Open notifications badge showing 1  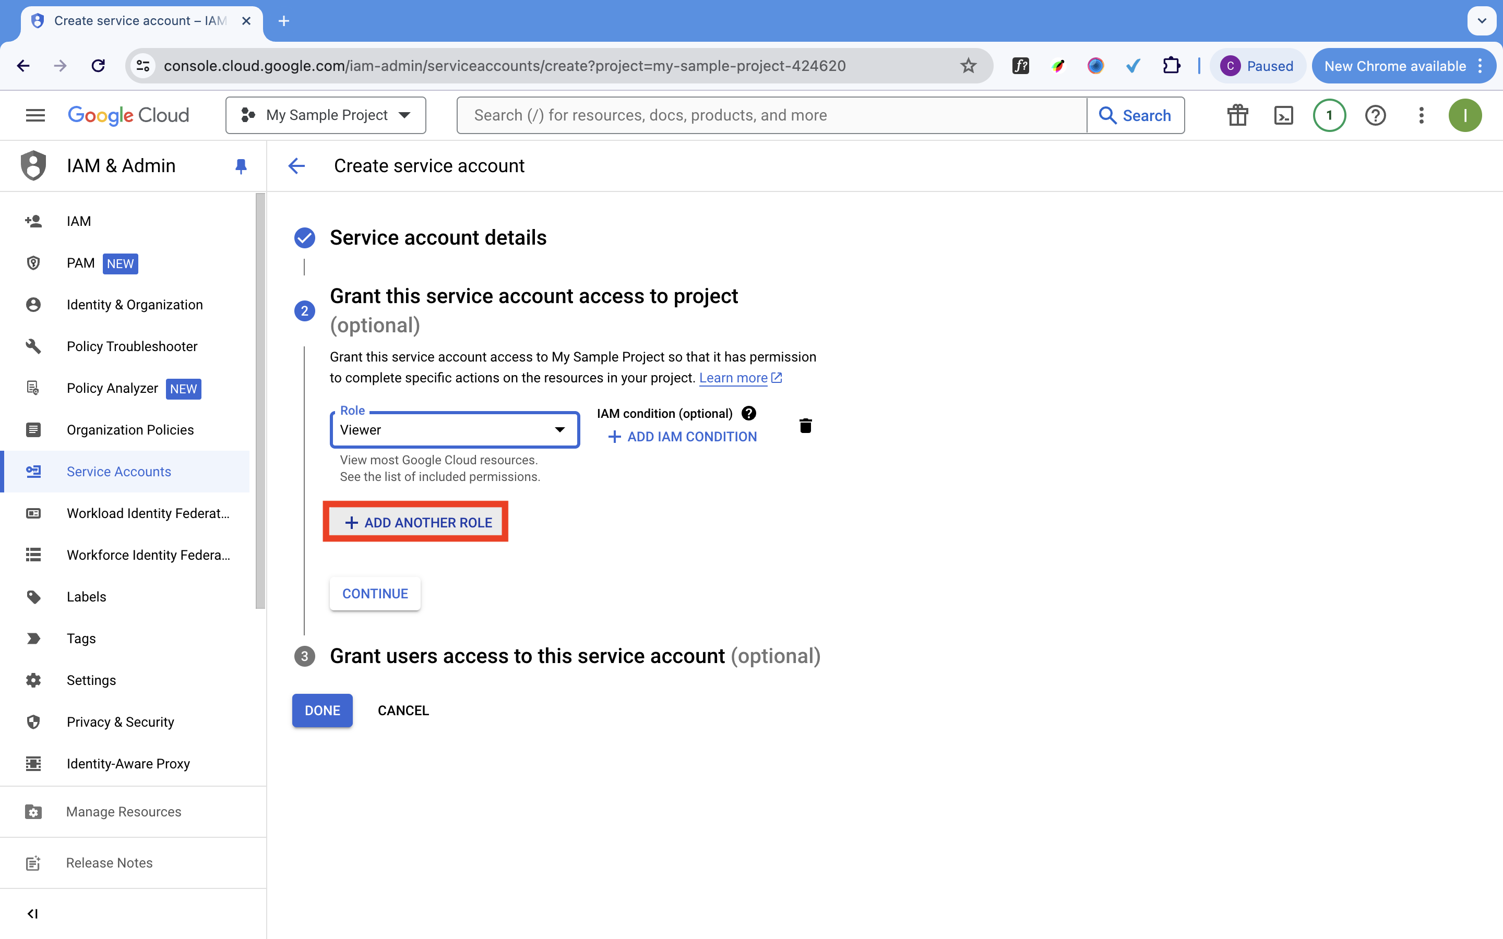1329,115
